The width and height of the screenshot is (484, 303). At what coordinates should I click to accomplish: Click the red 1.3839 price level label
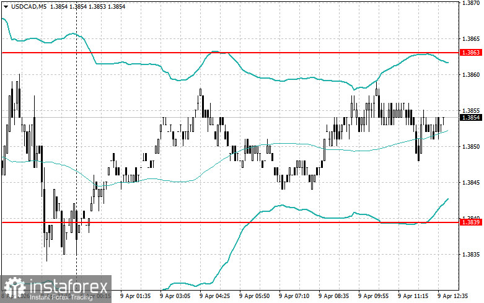471,222
